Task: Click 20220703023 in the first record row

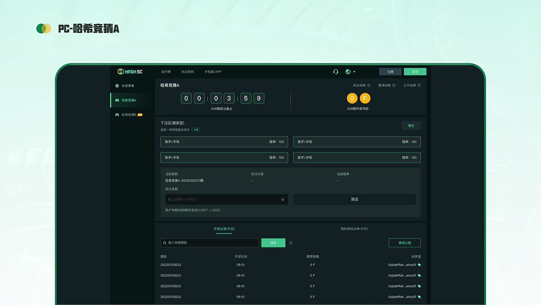Action: point(171,265)
